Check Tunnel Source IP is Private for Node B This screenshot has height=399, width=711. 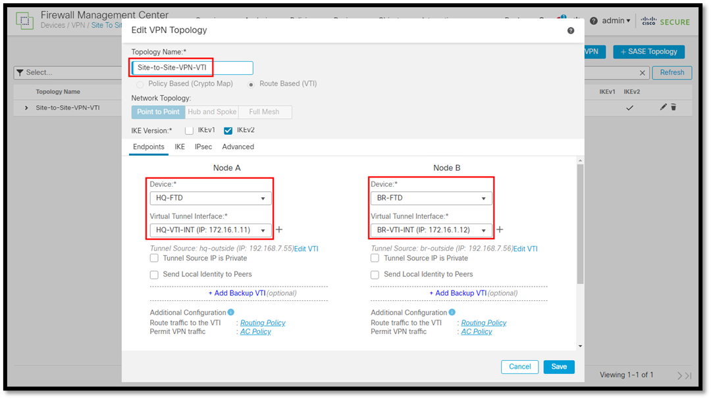point(375,258)
